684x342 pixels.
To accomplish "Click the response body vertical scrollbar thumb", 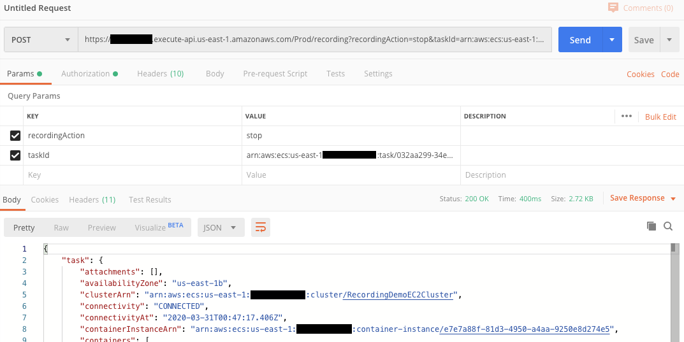I will 674,248.
